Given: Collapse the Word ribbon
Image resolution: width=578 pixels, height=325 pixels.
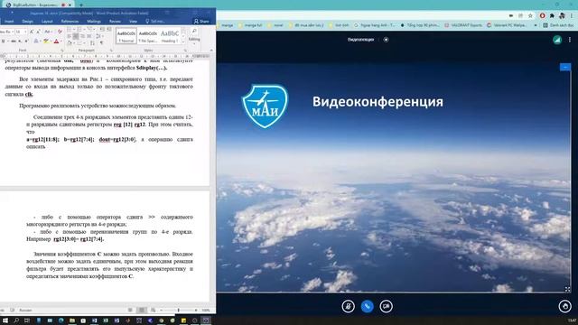Looking at the screenshot, I should point(211,51).
